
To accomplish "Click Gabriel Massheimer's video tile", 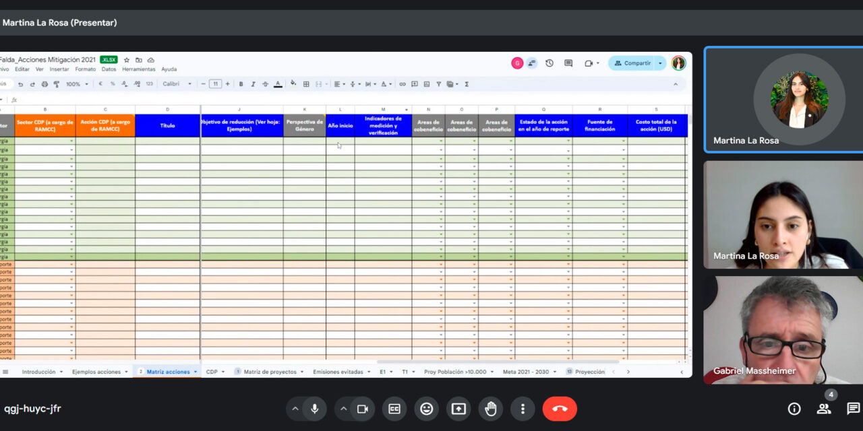I will point(783,330).
